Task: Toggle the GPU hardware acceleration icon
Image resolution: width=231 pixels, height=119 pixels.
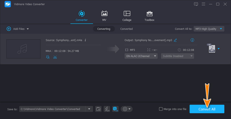Action: tap(115, 109)
